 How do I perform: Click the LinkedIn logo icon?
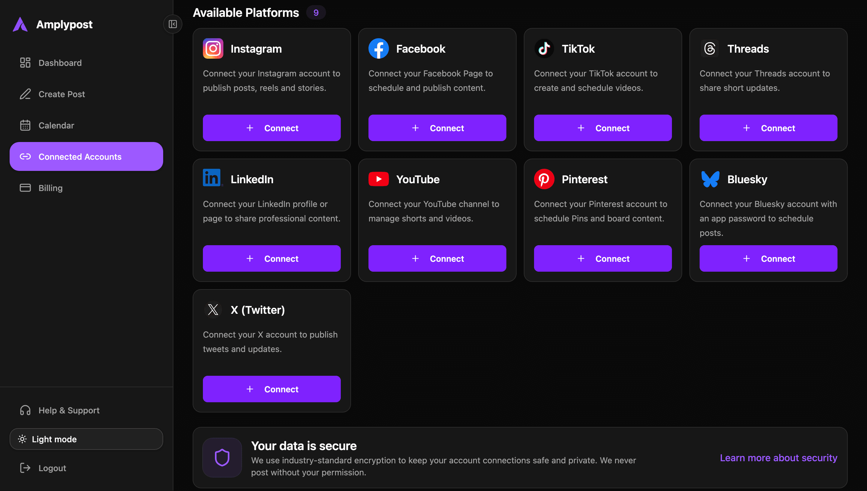[x=212, y=178]
